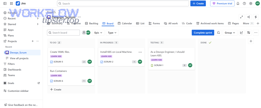The width and height of the screenshot is (261, 108).
Task: Switch to the Timeline tab
Action: (x=74, y=23)
